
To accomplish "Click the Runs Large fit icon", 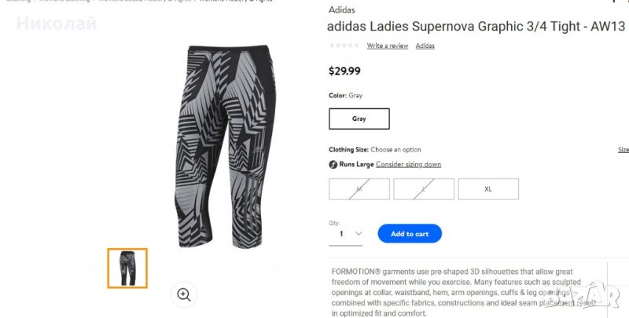I will point(333,165).
